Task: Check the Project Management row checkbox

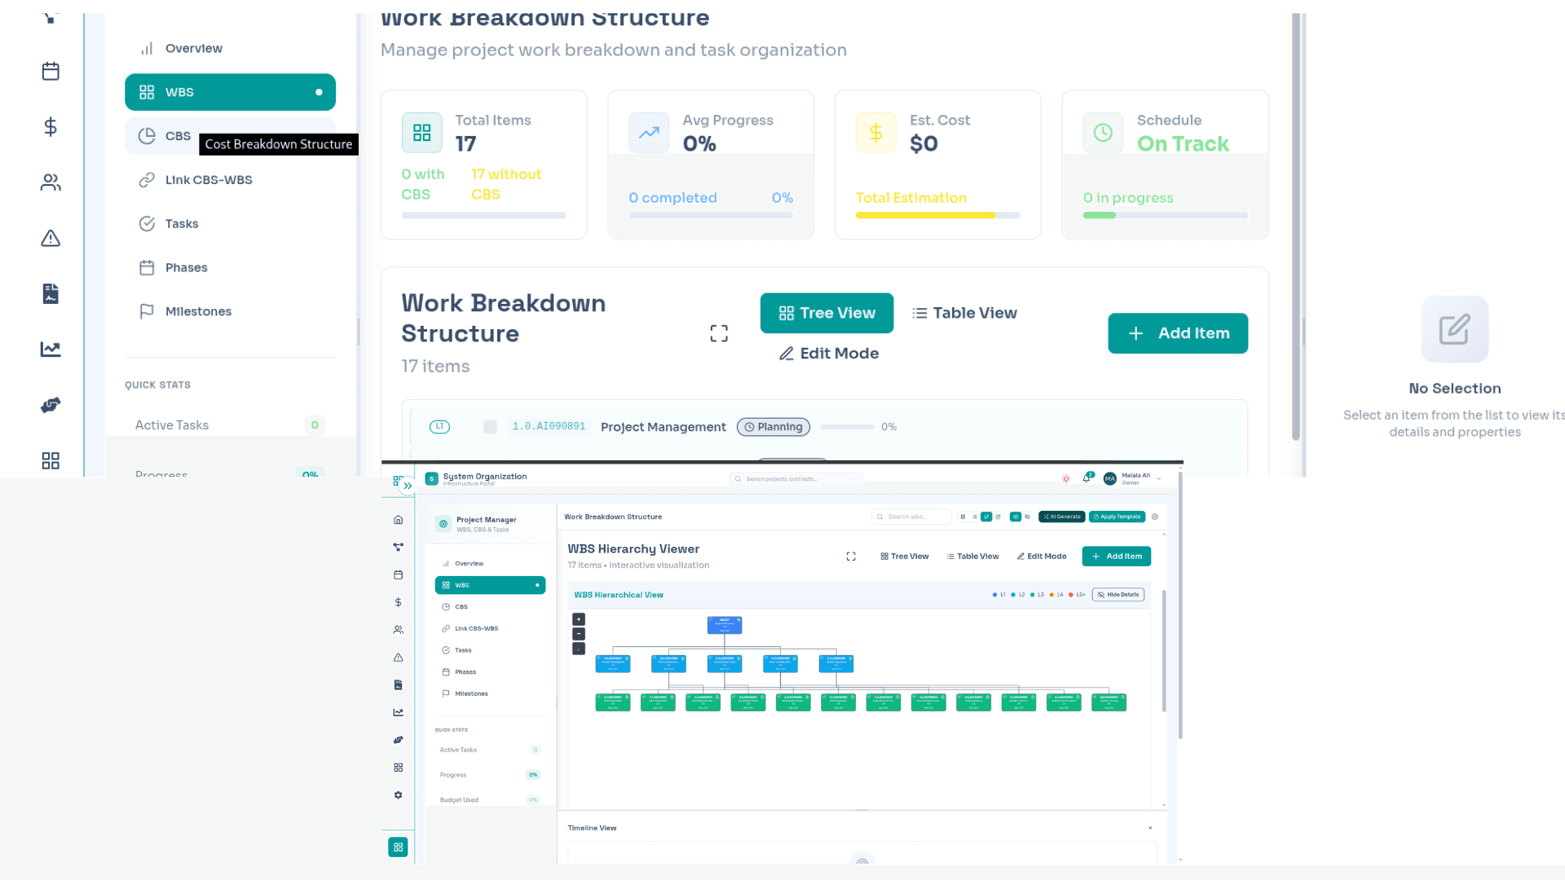Action: pyautogui.click(x=490, y=427)
